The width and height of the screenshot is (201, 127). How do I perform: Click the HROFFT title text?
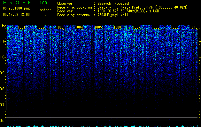pyautogui.click(x=20, y=3)
